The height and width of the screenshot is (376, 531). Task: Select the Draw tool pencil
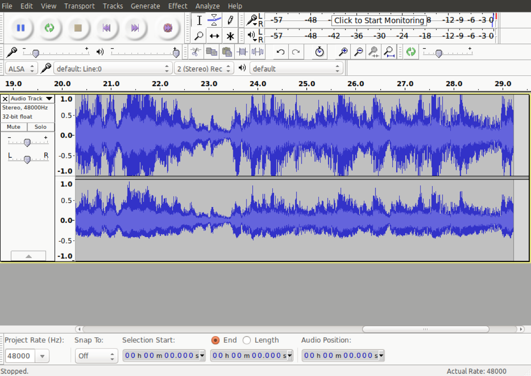[x=230, y=20]
